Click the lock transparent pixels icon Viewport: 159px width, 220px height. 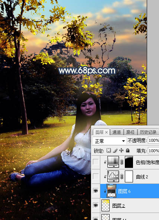[x=108, y=150]
